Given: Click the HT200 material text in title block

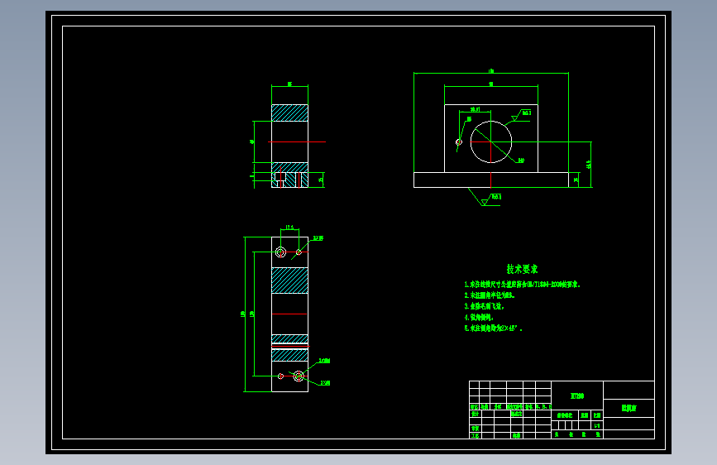Looking at the screenshot, I should coord(577,395).
